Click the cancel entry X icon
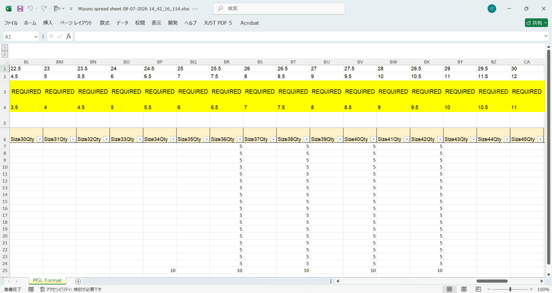The width and height of the screenshot is (552, 293). (x=51, y=36)
